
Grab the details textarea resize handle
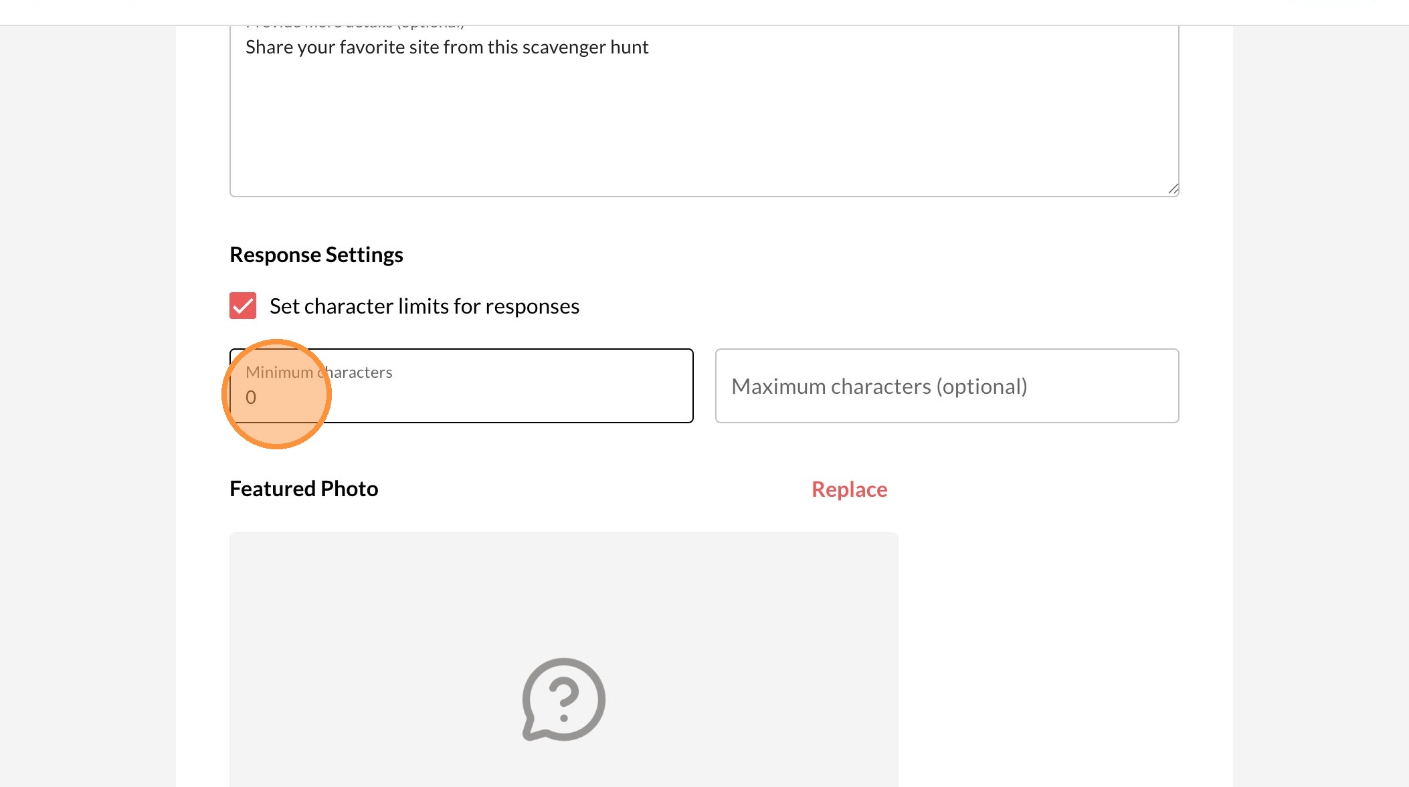click(x=1173, y=189)
